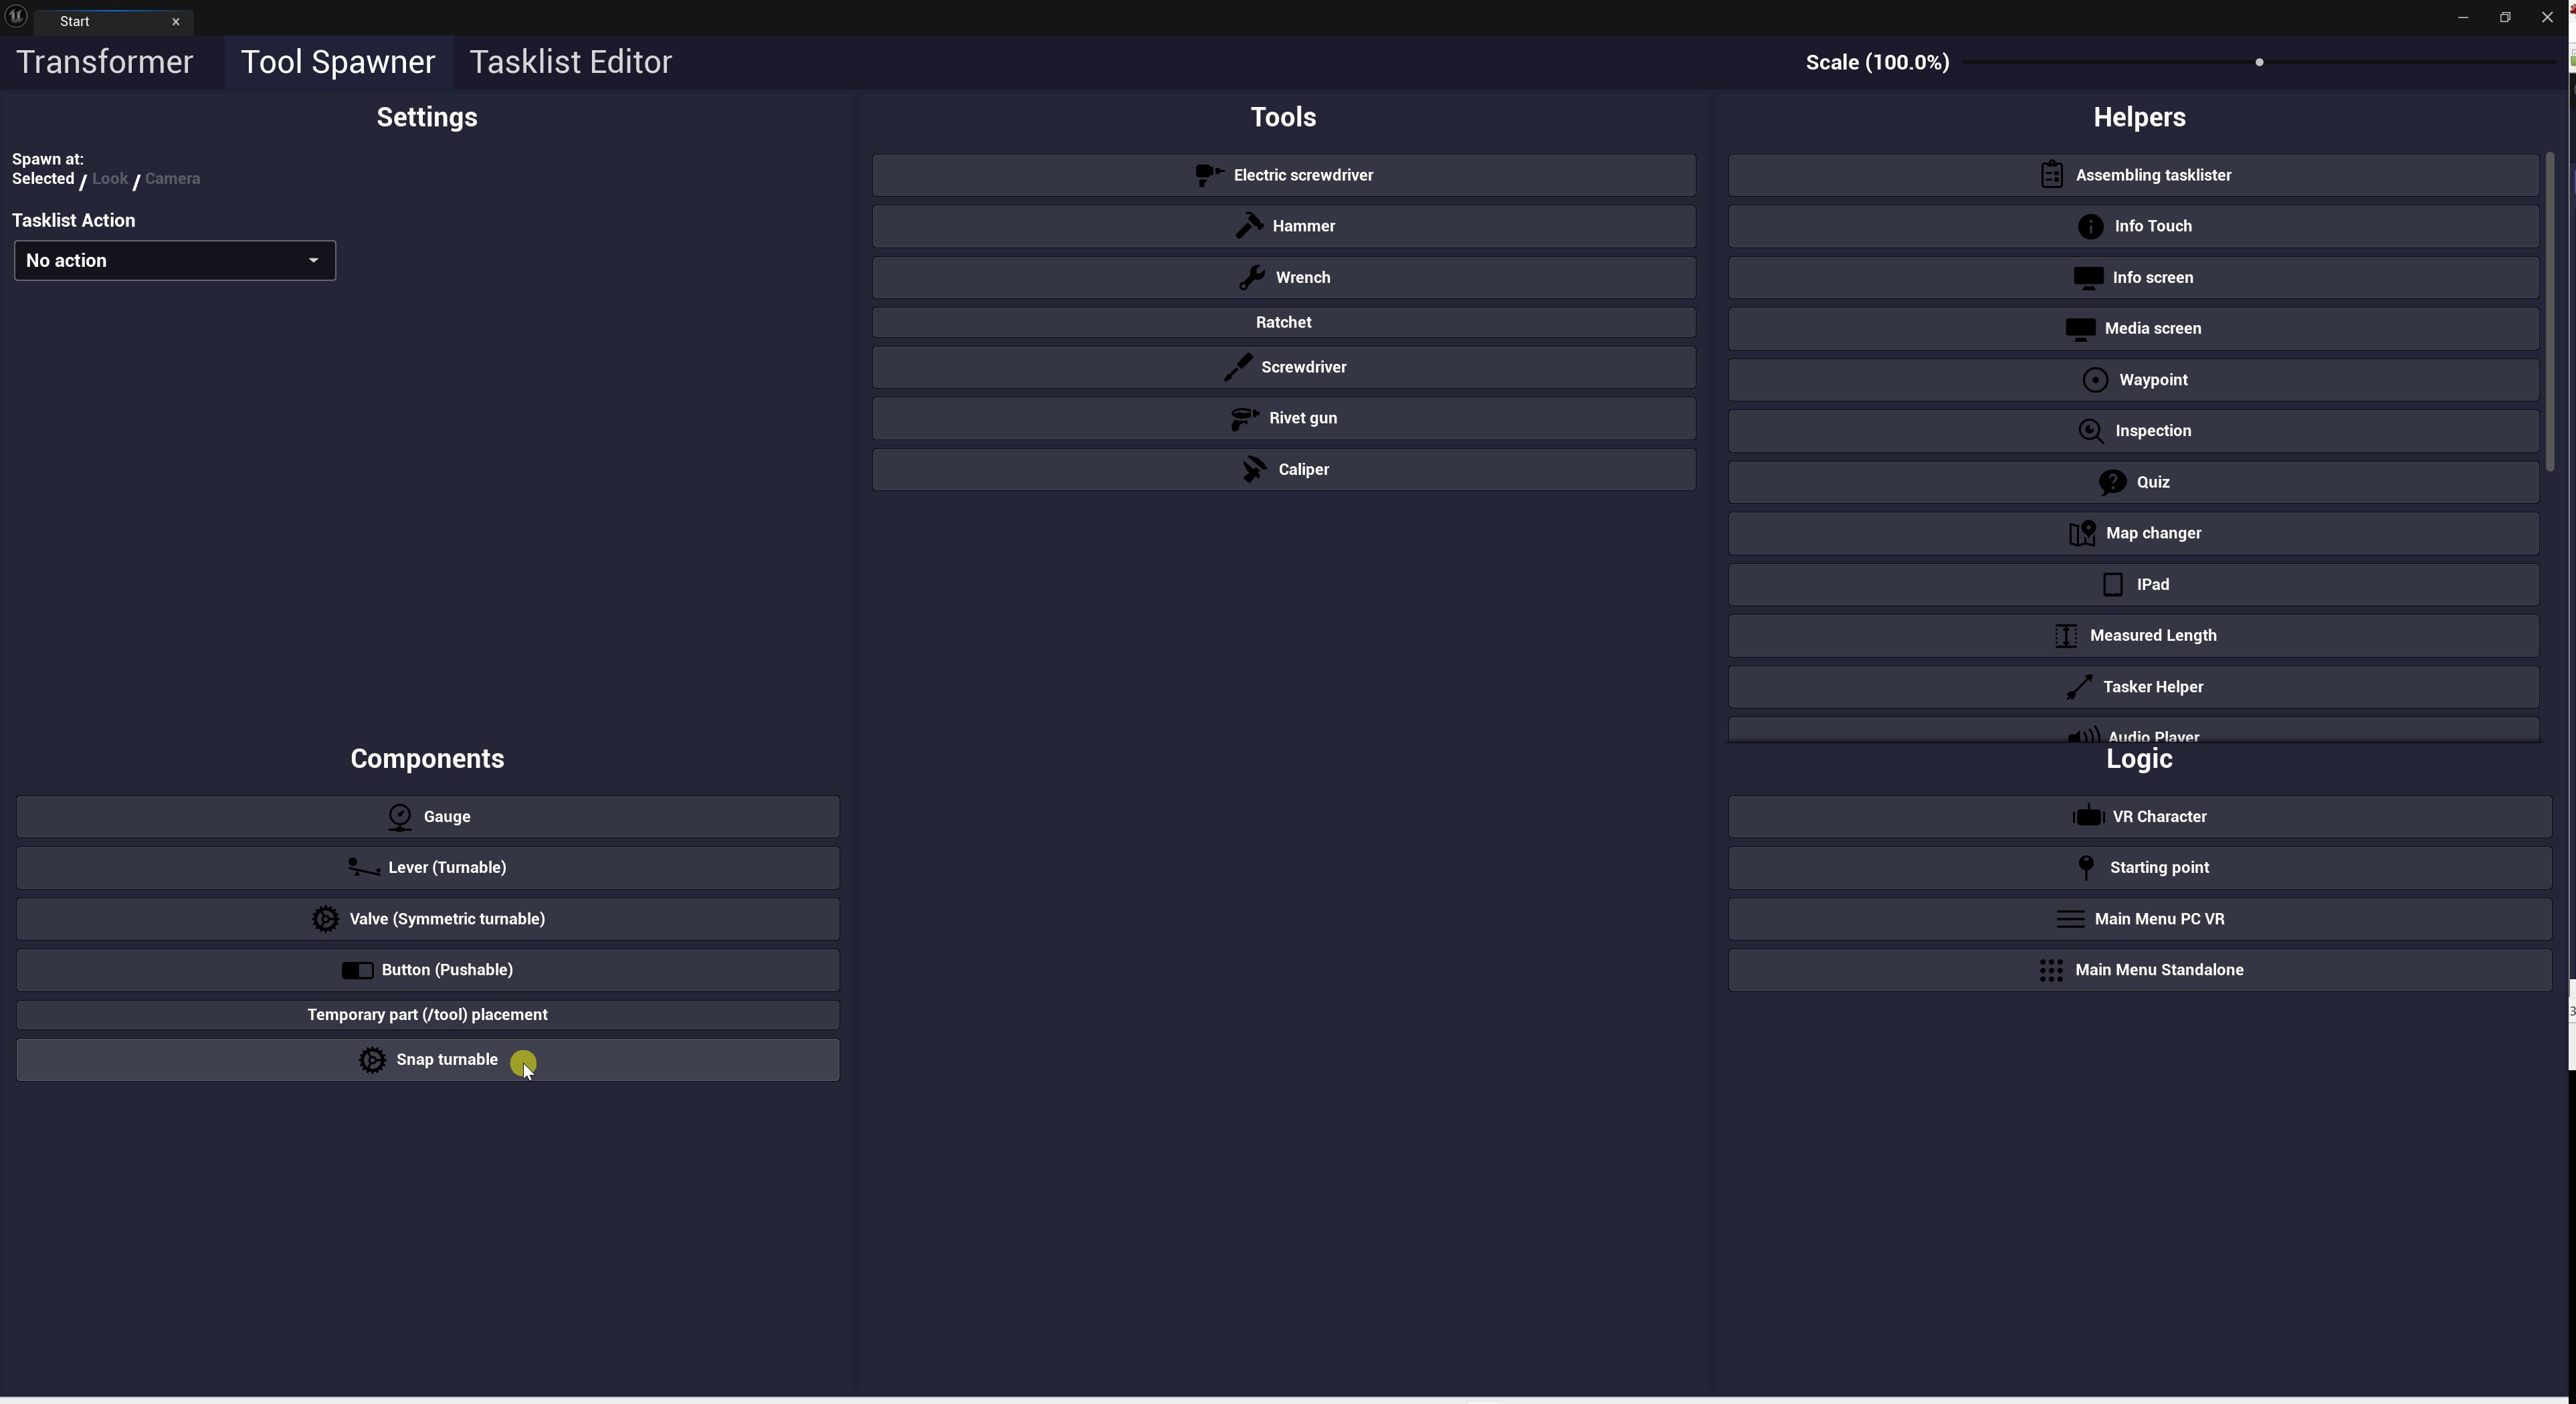Click the Caliper tool icon
This screenshot has width=2576, height=1404.
pyautogui.click(x=1253, y=469)
